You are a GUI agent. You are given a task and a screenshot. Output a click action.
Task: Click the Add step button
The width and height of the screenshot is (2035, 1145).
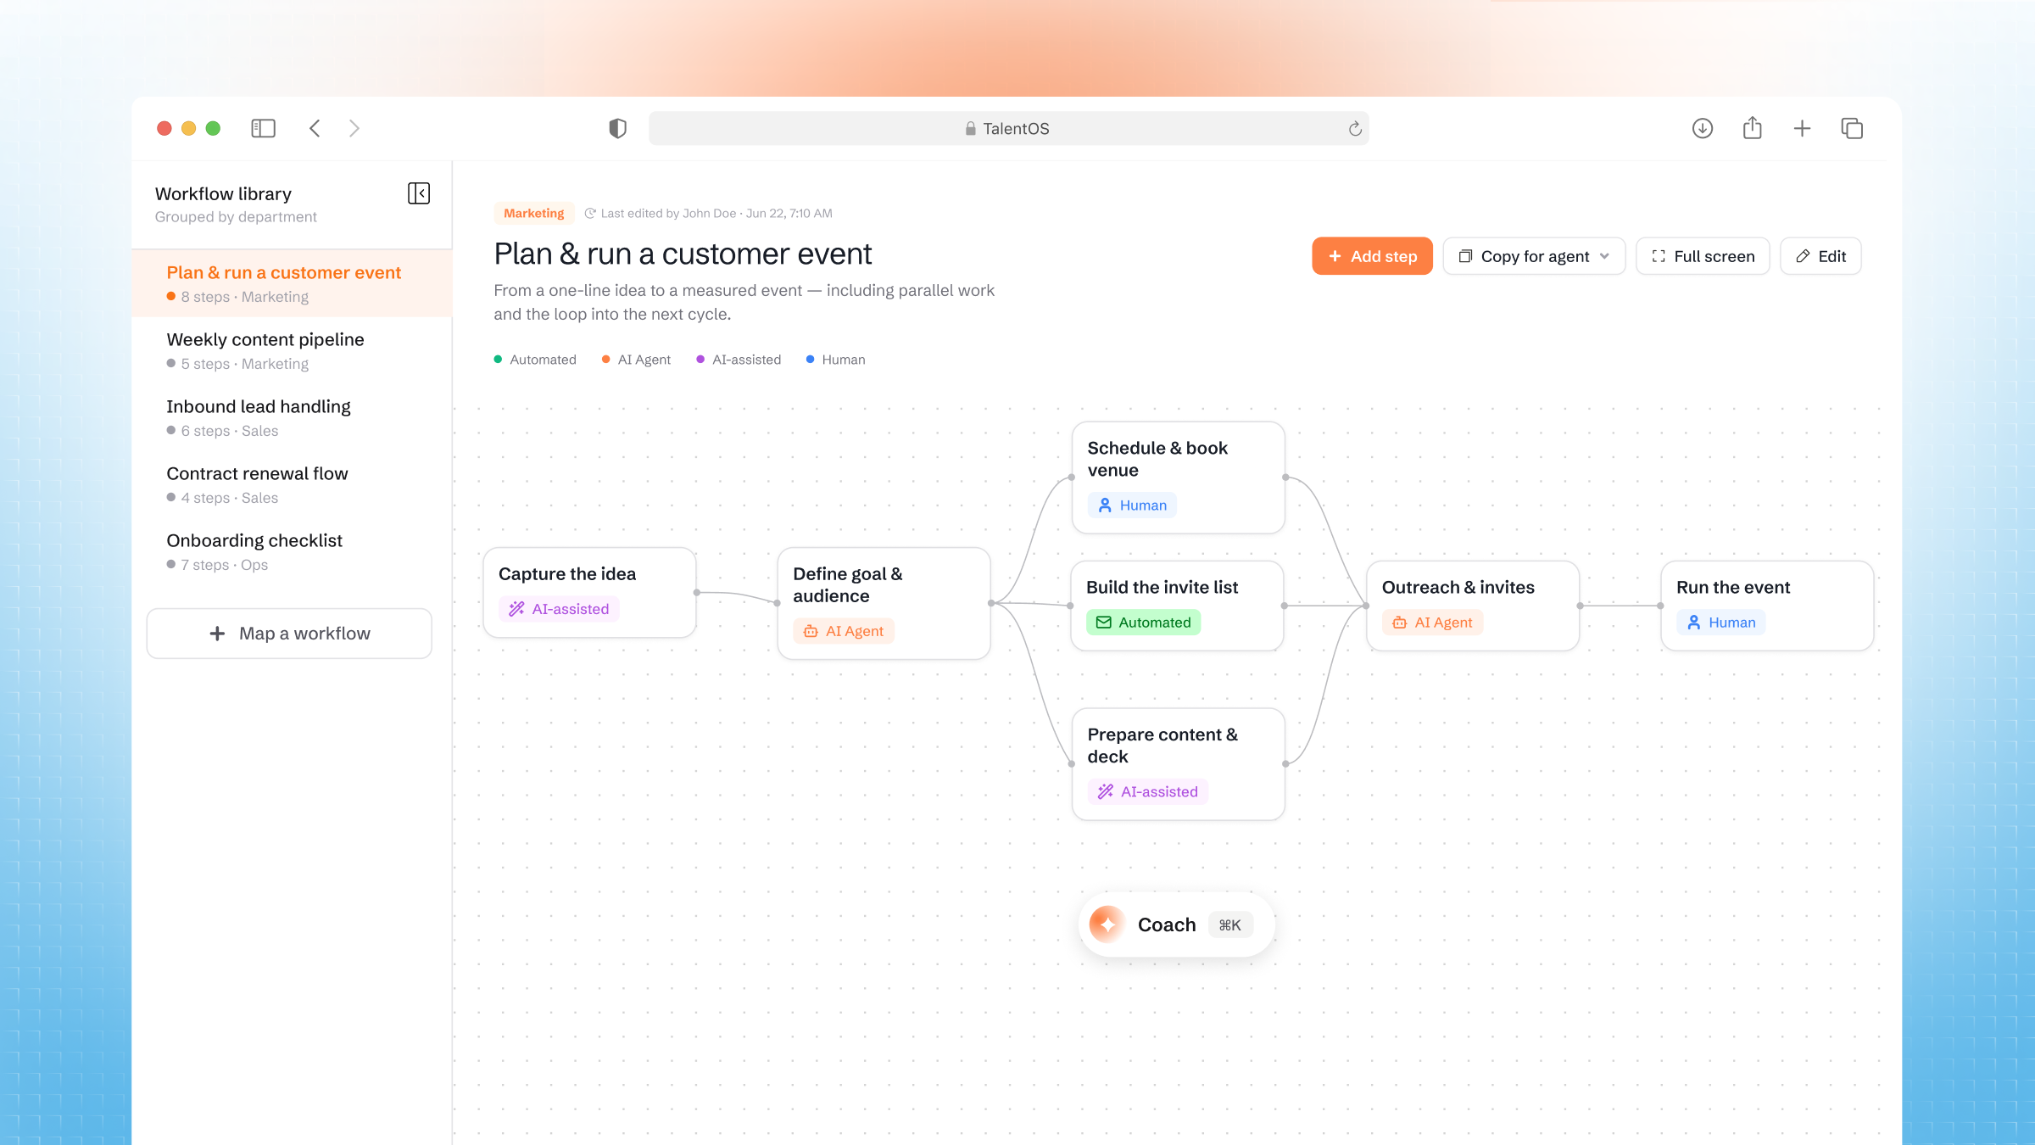pyautogui.click(x=1372, y=256)
